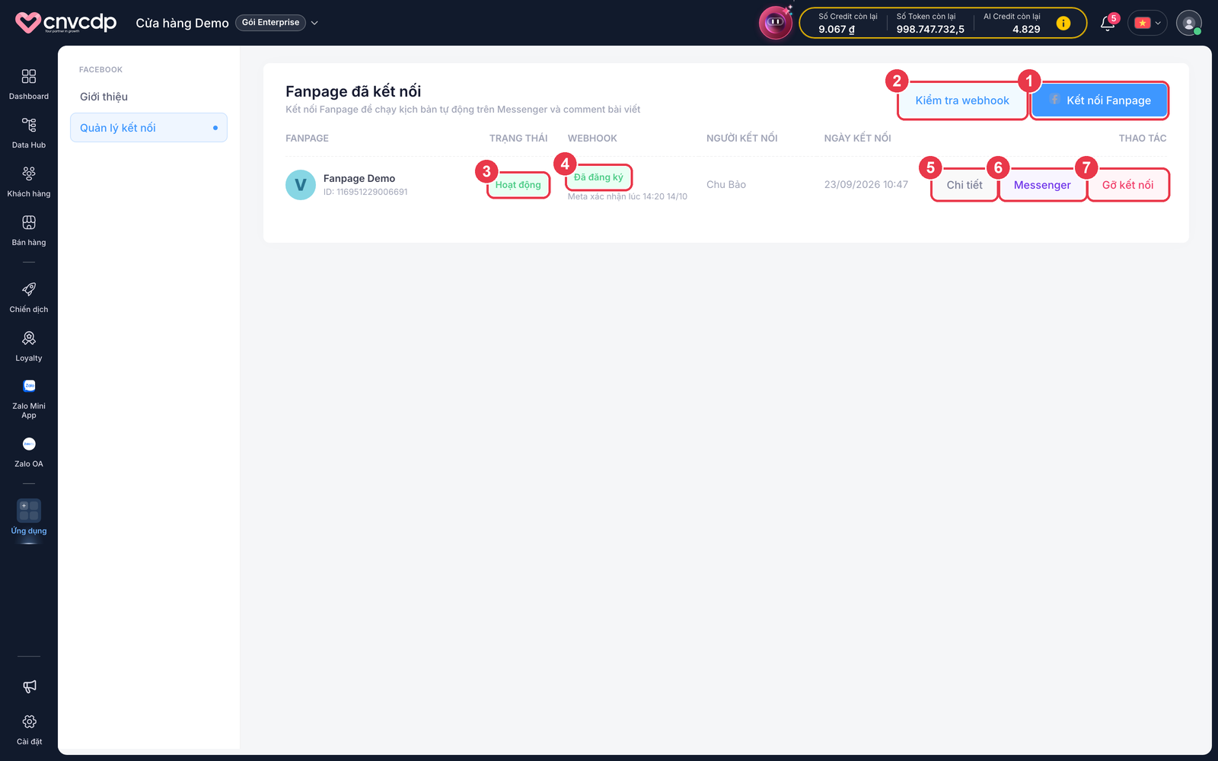Select Ứng dụng apps icon
Viewport: 1218px width, 761px height.
coord(29,510)
